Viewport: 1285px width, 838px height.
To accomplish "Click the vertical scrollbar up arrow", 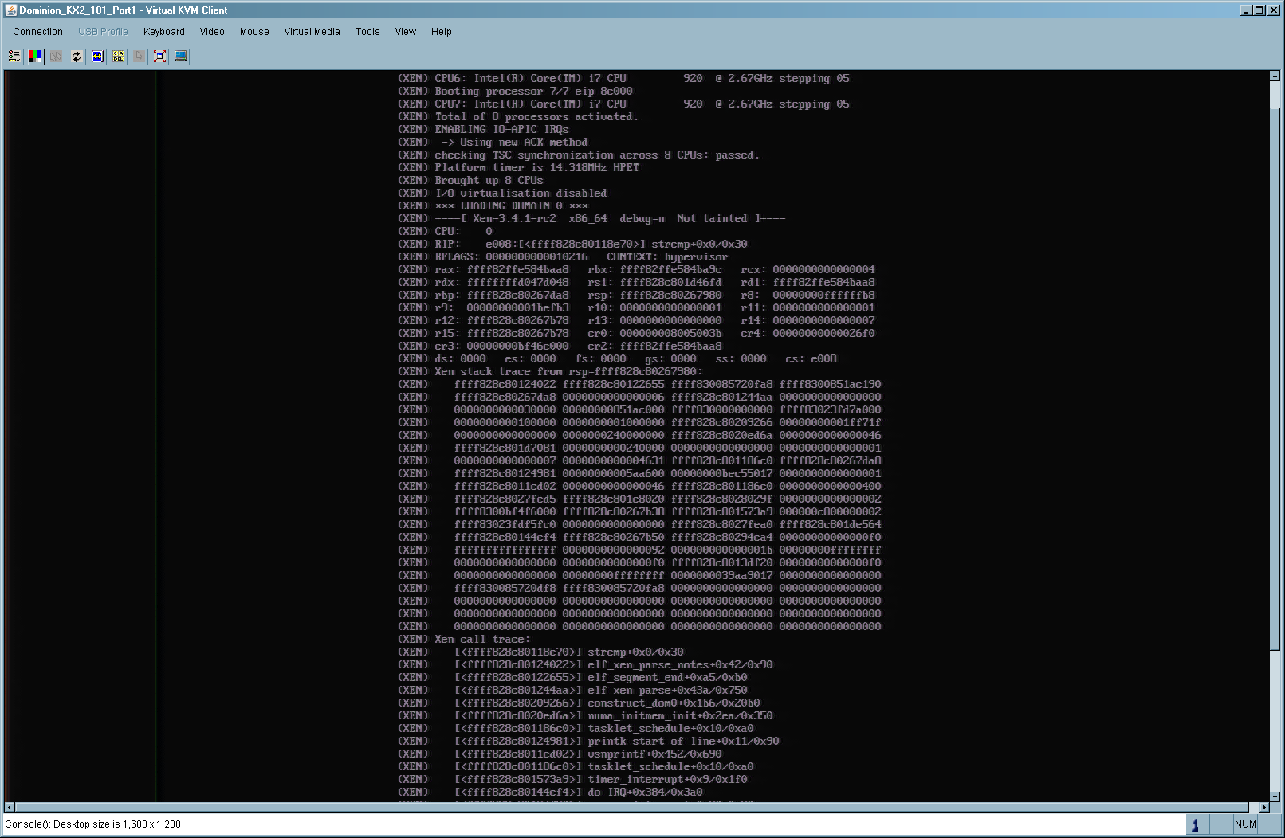I will (x=1275, y=76).
